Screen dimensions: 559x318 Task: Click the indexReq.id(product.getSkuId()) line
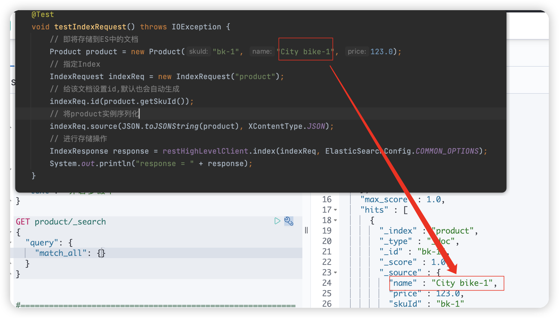122,101
